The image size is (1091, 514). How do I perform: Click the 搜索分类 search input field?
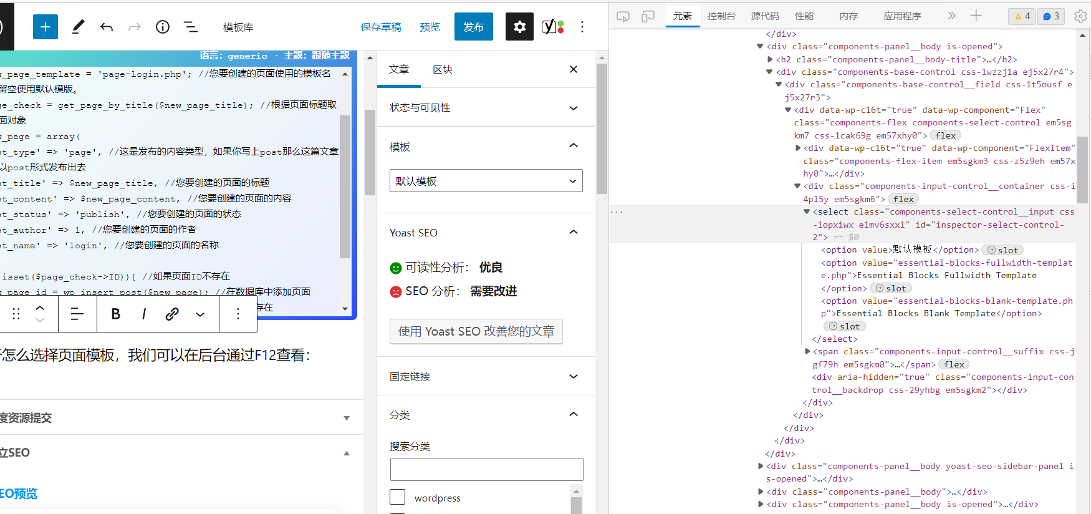(x=486, y=469)
